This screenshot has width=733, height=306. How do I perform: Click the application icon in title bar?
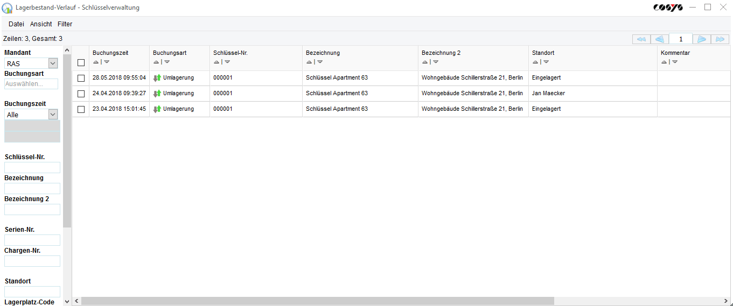pos(8,8)
